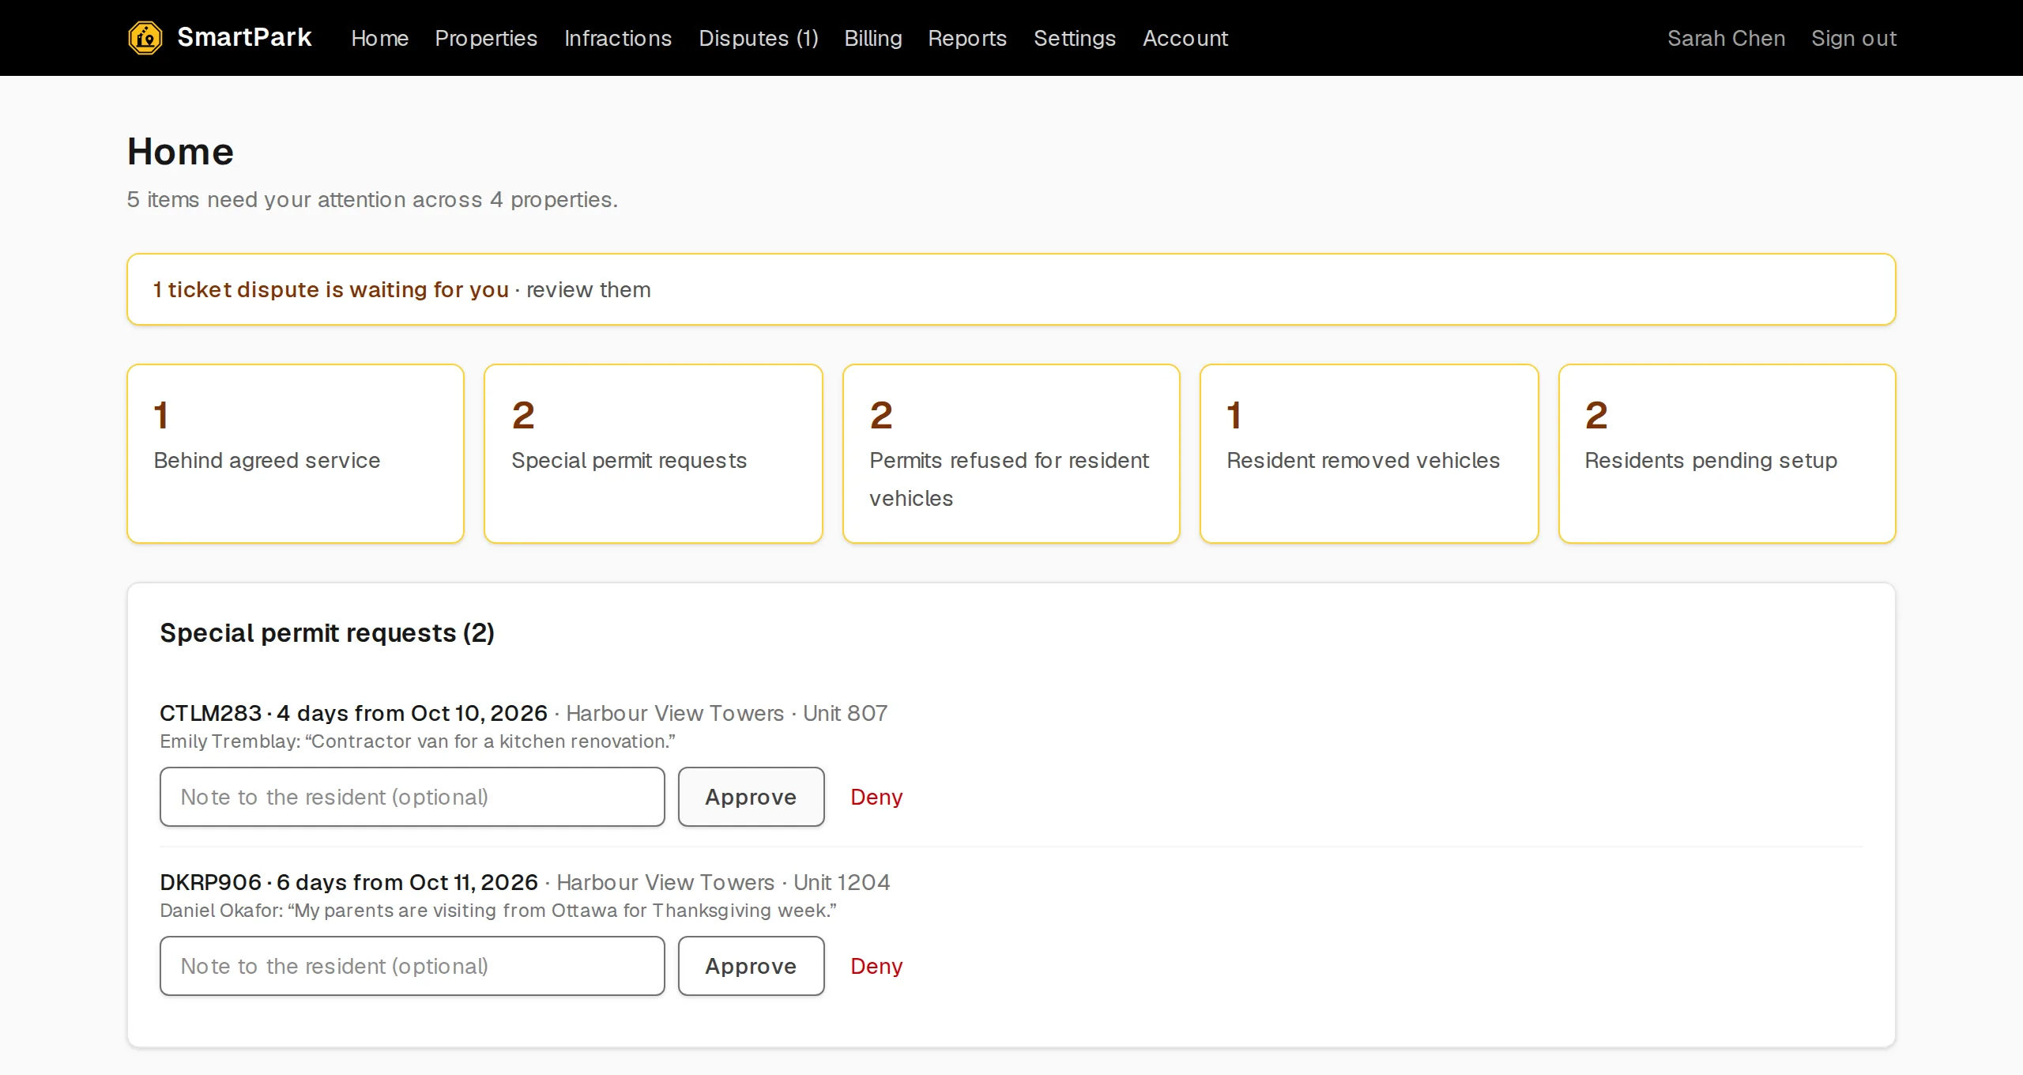Screen dimensions: 2023x1075
Task: Go to the Infractions page
Action: point(618,38)
